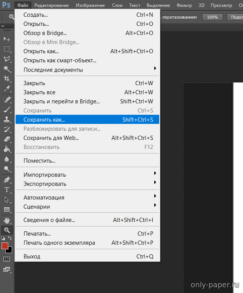The width and height of the screenshot is (243, 293).
Task: Select the Eraser tool
Action: [7, 139]
